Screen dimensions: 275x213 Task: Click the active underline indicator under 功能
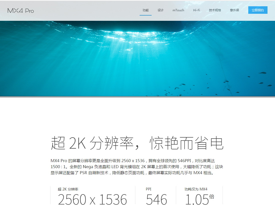145,15
